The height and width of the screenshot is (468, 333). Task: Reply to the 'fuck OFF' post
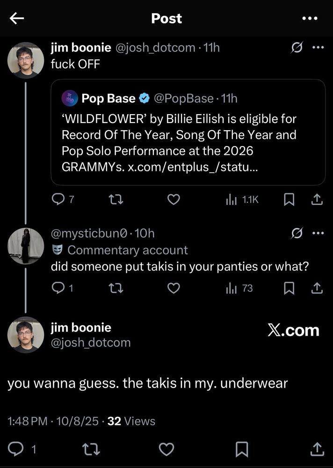[57, 200]
